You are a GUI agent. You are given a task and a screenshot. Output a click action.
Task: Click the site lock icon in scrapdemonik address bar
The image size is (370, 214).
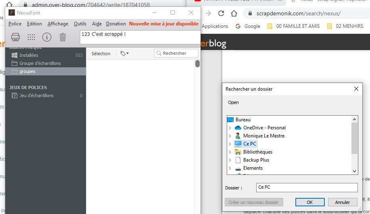point(250,13)
